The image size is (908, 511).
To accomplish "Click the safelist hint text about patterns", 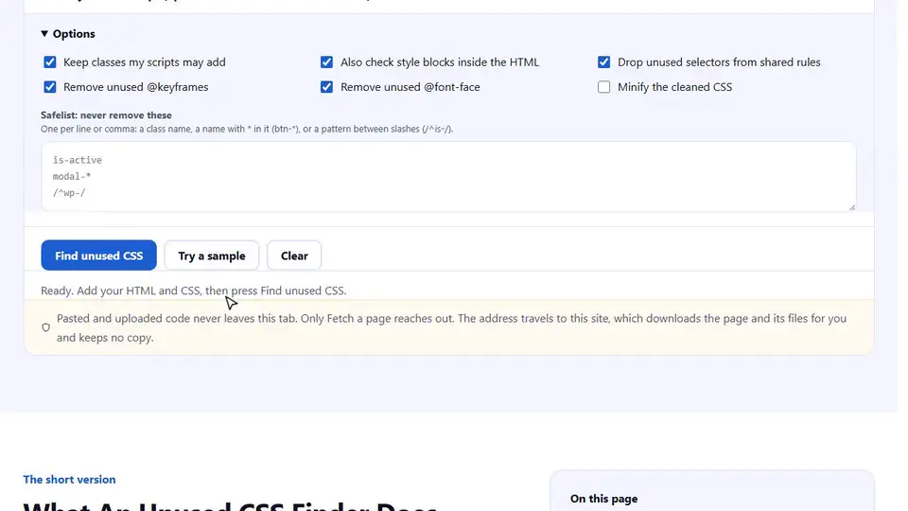I will (x=247, y=129).
